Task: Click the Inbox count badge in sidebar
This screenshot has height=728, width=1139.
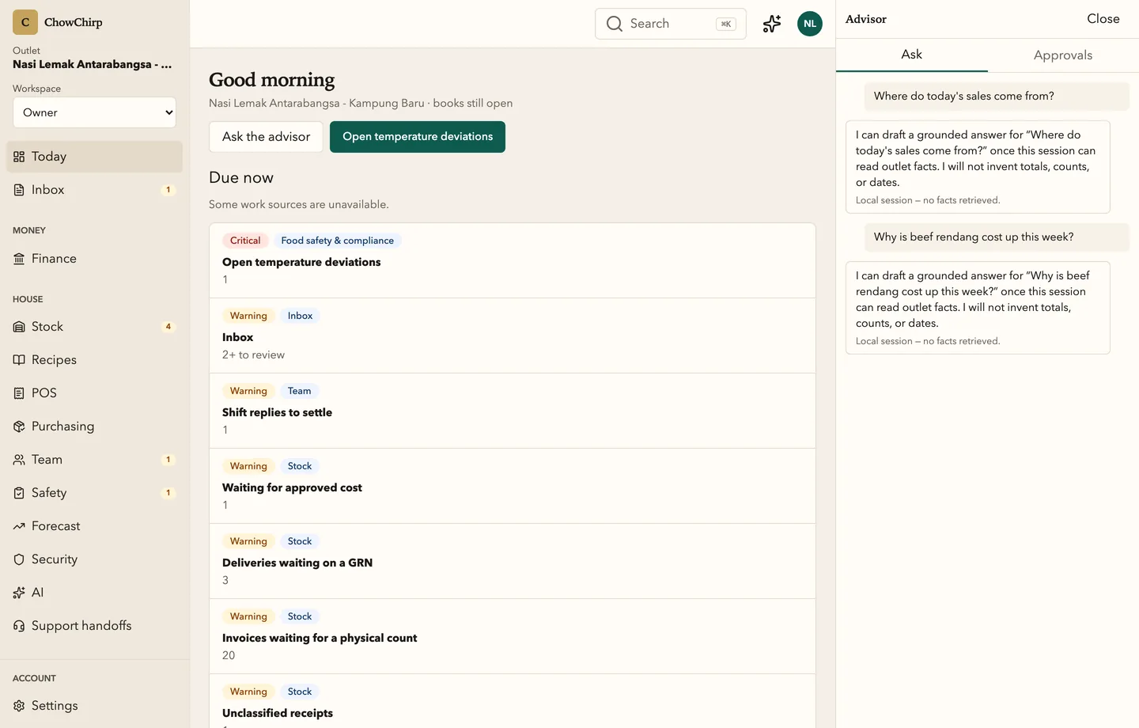Action: tap(168, 190)
